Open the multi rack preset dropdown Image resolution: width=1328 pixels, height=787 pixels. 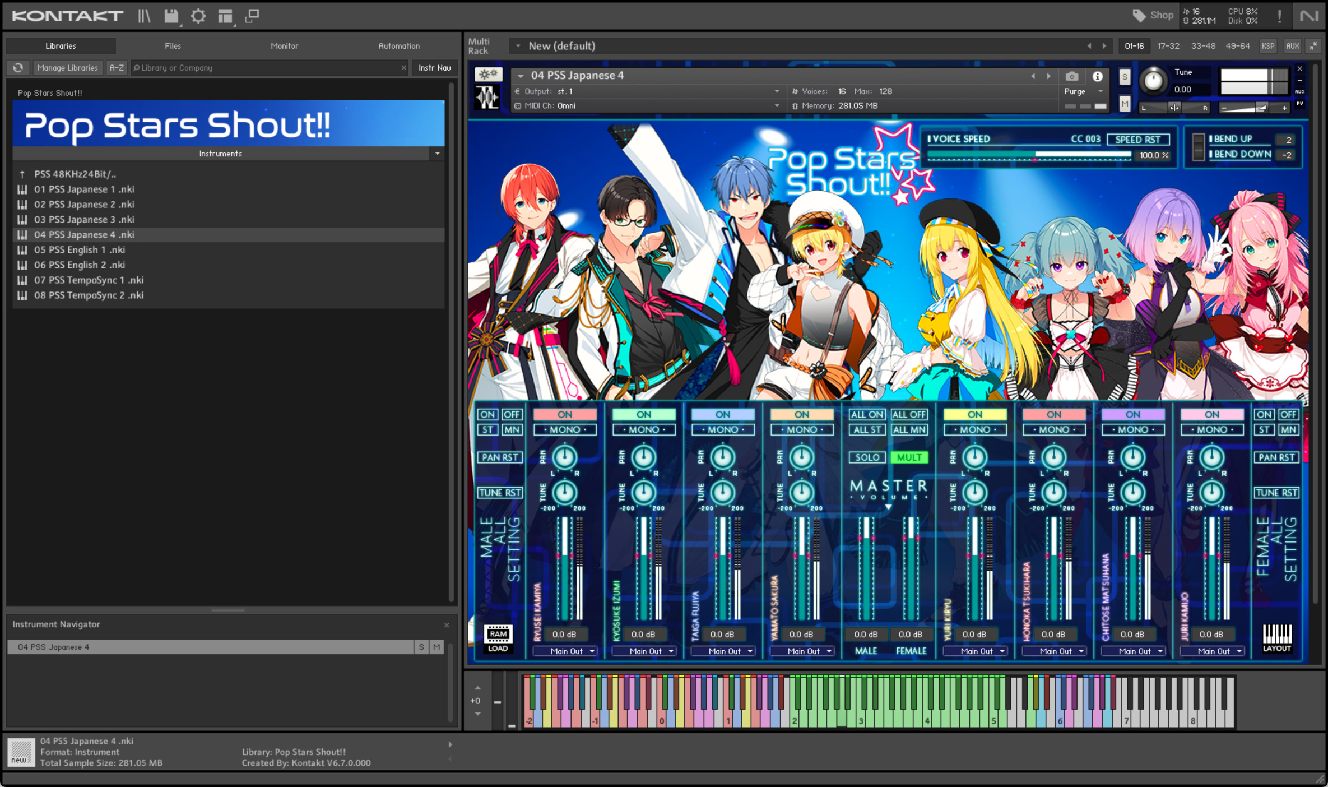point(518,46)
